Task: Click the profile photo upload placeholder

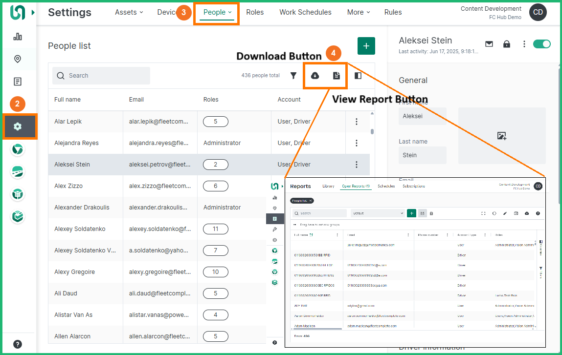Action: pyautogui.click(x=501, y=136)
